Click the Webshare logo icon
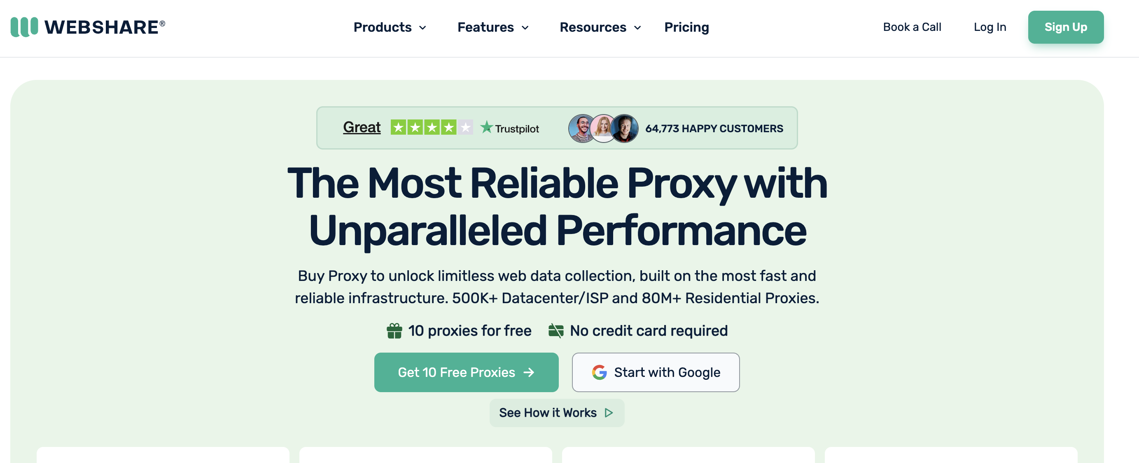This screenshot has width=1139, height=463. coord(24,27)
